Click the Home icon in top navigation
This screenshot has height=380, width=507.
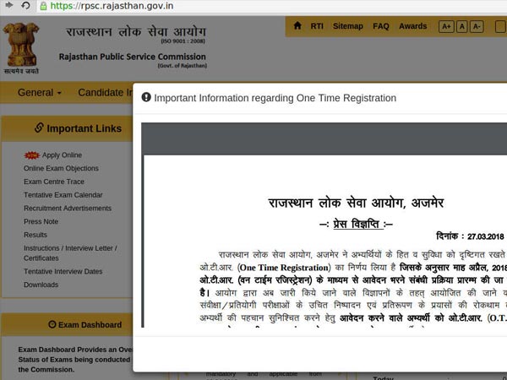coord(297,26)
